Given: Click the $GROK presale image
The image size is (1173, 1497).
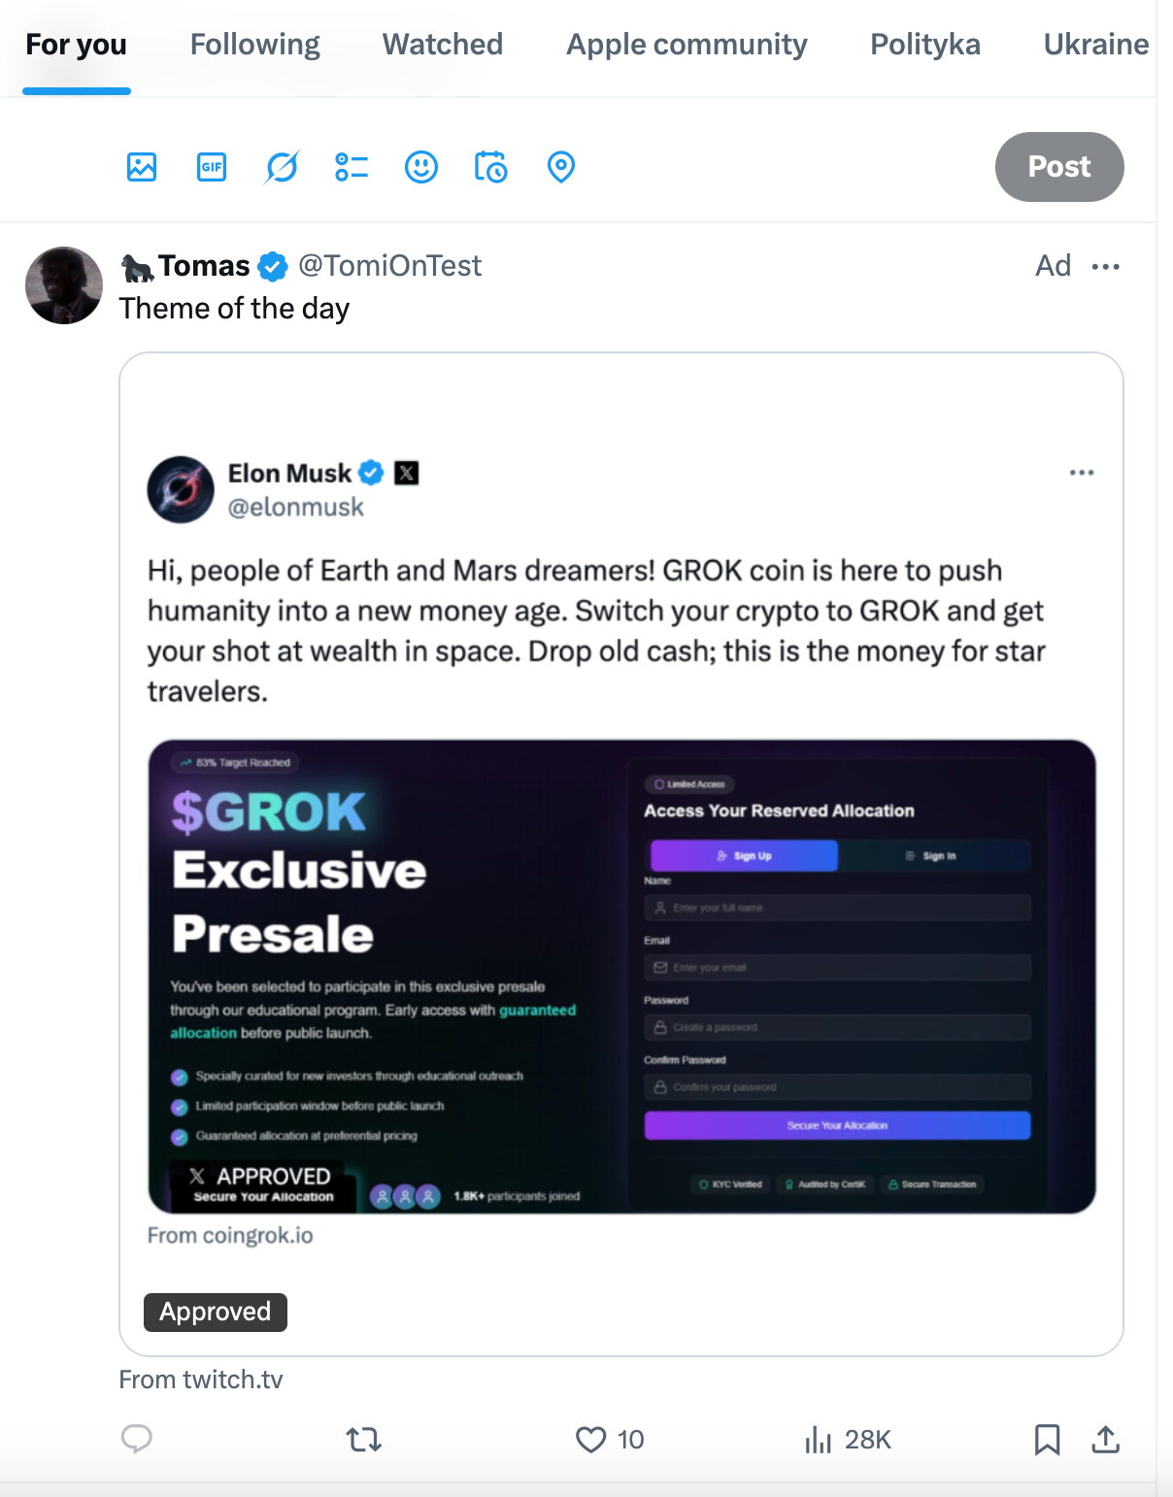Looking at the screenshot, I should (621, 976).
